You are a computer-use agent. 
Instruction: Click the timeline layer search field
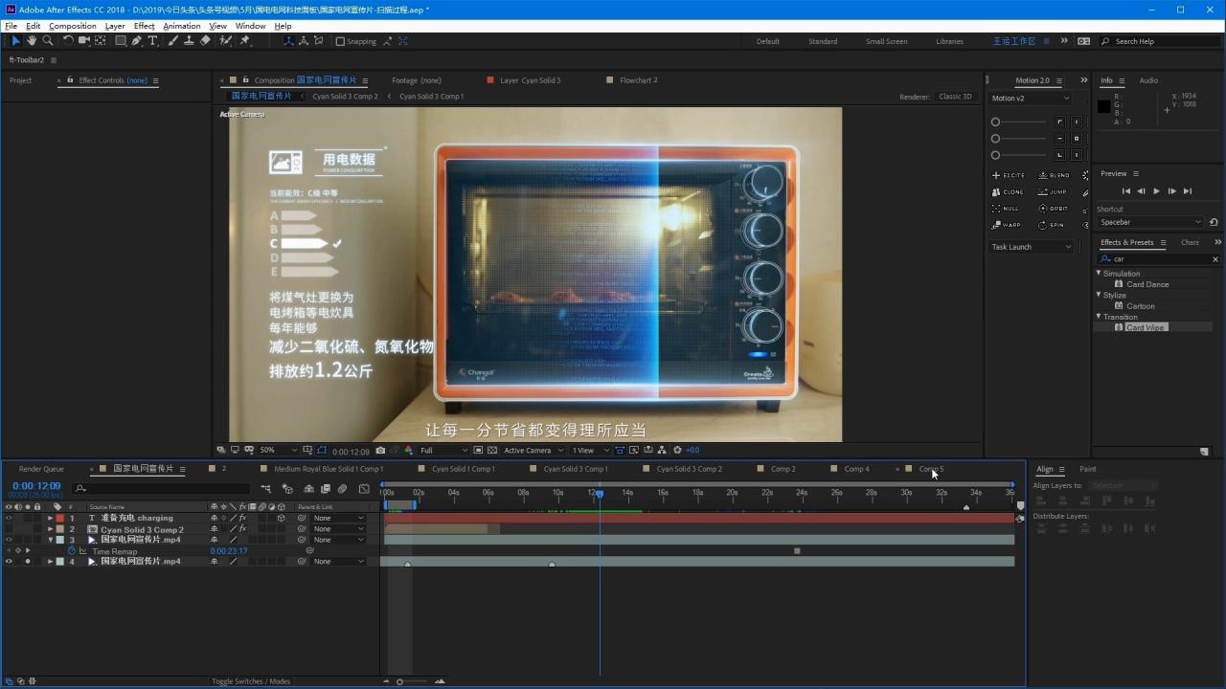163,488
